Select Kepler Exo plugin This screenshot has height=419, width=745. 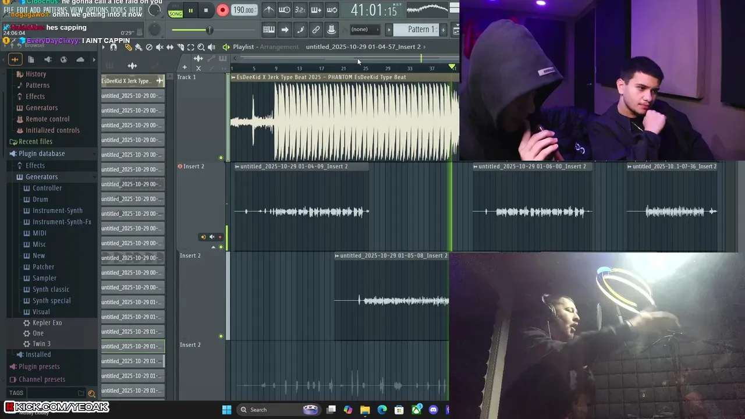[47, 322]
